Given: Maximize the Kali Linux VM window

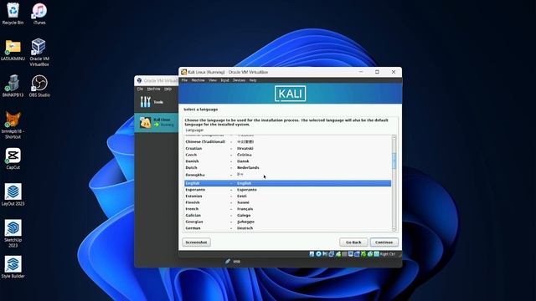Looking at the screenshot, I should [x=377, y=72].
